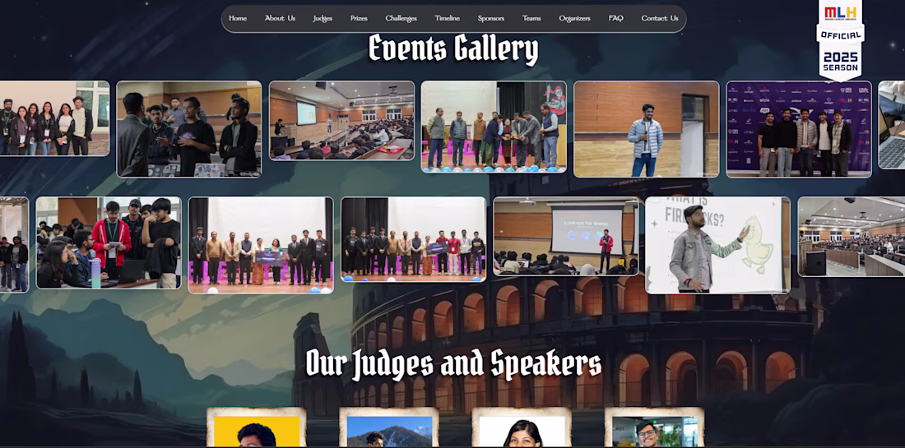View photo of 'Lookout for these' presentation
This screenshot has width=905, height=448.
566,237
